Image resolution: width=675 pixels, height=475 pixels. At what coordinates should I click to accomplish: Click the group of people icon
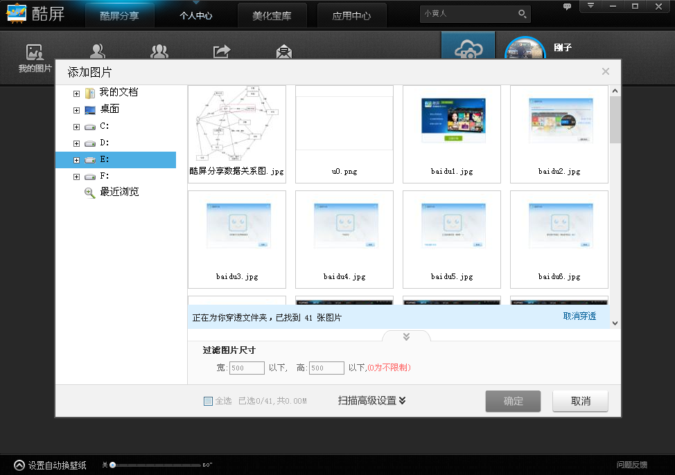point(159,51)
